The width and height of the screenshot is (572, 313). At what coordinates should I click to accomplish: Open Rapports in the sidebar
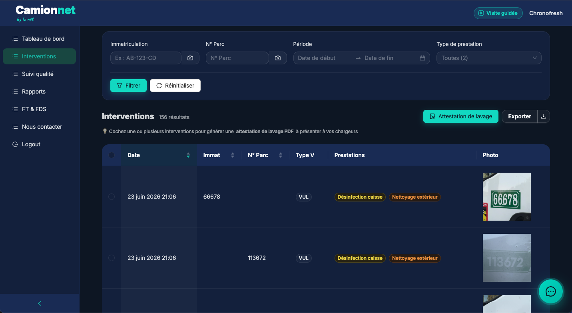[39, 92]
